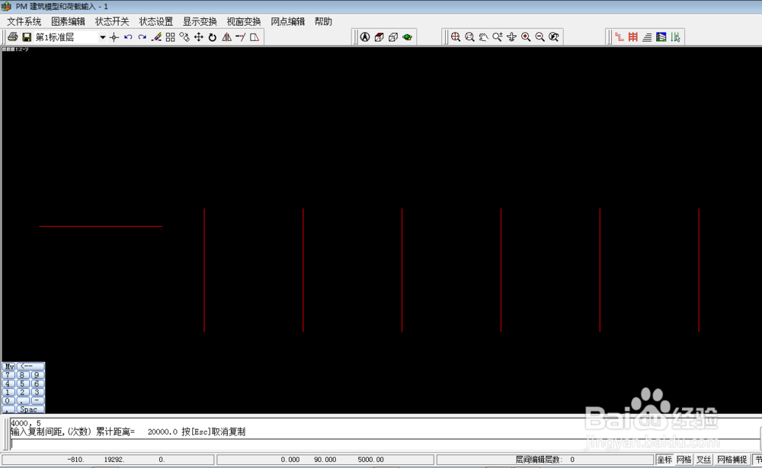Click the zoom in magnifier icon
Screen dimensions: 762x468
(x=526, y=37)
